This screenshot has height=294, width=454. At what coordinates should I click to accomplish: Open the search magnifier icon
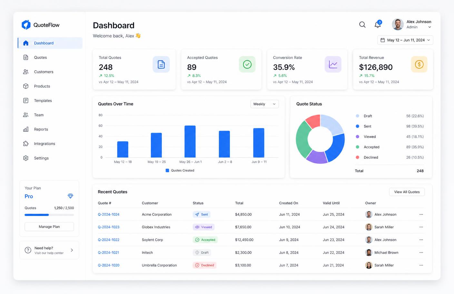click(x=362, y=24)
